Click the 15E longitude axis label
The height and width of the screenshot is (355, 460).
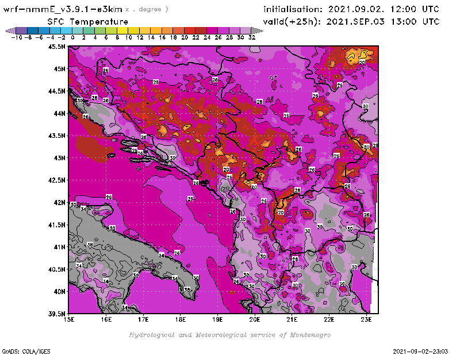point(69,319)
